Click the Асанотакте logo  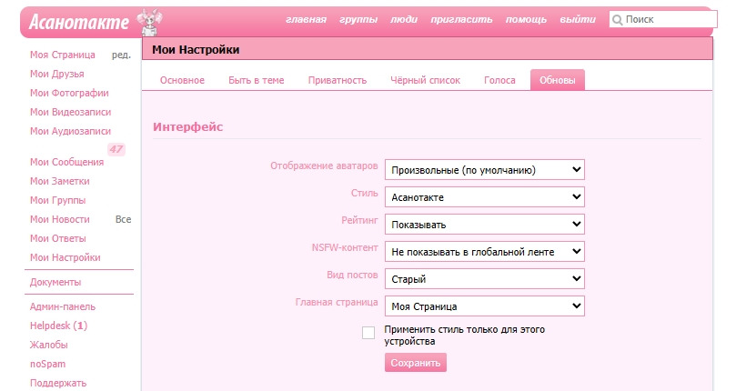click(x=78, y=21)
